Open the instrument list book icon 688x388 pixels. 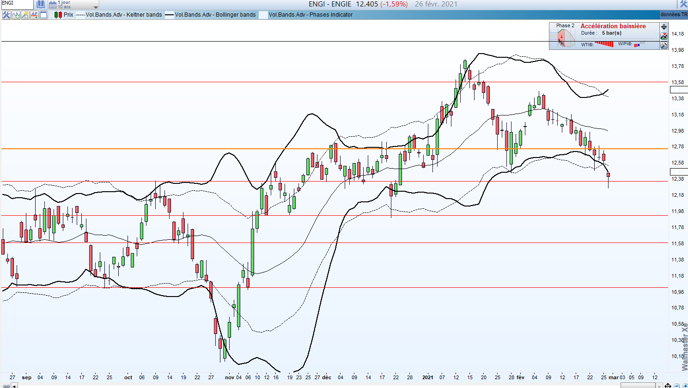click(x=41, y=5)
